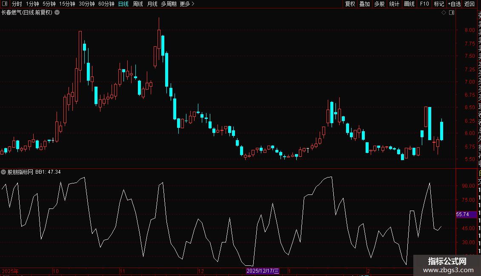The height and width of the screenshot is (276, 481).
Task: Click the 2025/12/17/三 date marker
Action: point(263,271)
